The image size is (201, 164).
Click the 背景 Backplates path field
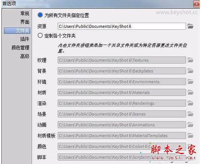[x=122, y=71]
